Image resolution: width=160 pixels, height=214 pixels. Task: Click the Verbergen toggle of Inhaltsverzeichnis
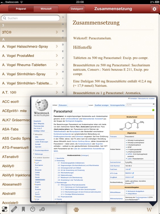(85, 155)
